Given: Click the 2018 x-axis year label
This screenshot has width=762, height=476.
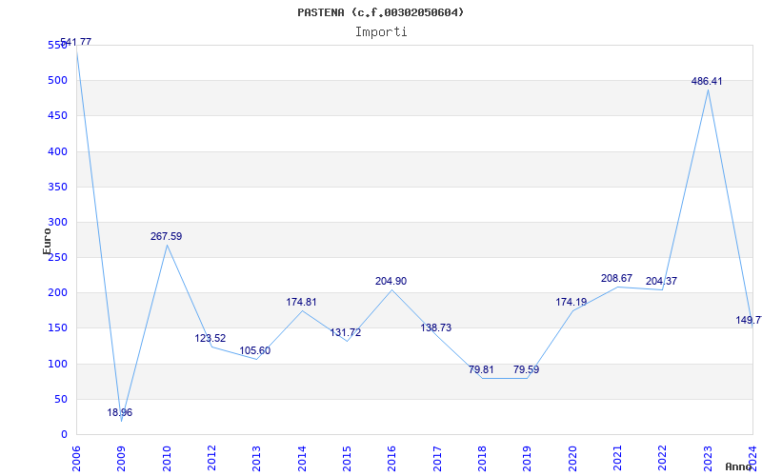Looking at the screenshot, I should pyautogui.click(x=482, y=459).
